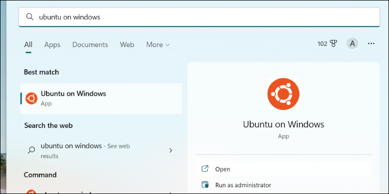This screenshot has height=194, width=389.
Task: Click the 'Ubuntu on Windows' title in the details pane
Action: click(284, 124)
